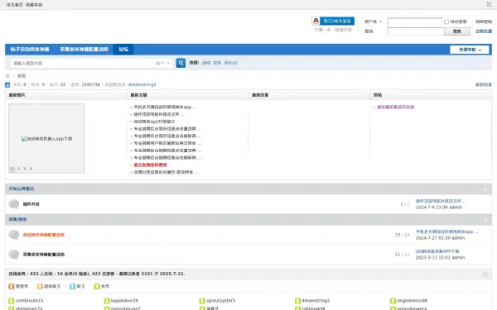Image resolution: width=497 pixels, height=310 pixels.
Task: Open newest member dreamstring2 link in stats bar
Action: (x=142, y=84)
